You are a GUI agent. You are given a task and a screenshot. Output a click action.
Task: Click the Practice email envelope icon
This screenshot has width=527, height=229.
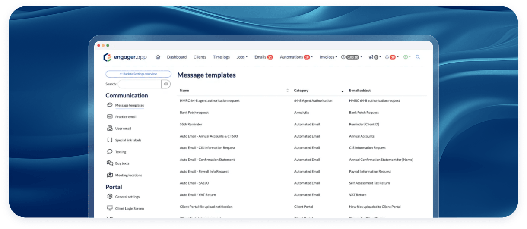click(x=110, y=116)
